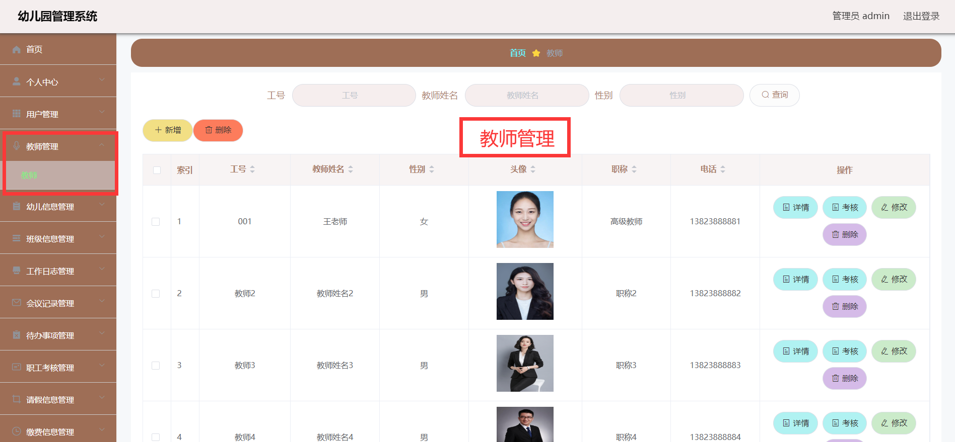Click 修改 for 教师2 row
The width and height of the screenshot is (955, 442).
[x=894, y=279]
